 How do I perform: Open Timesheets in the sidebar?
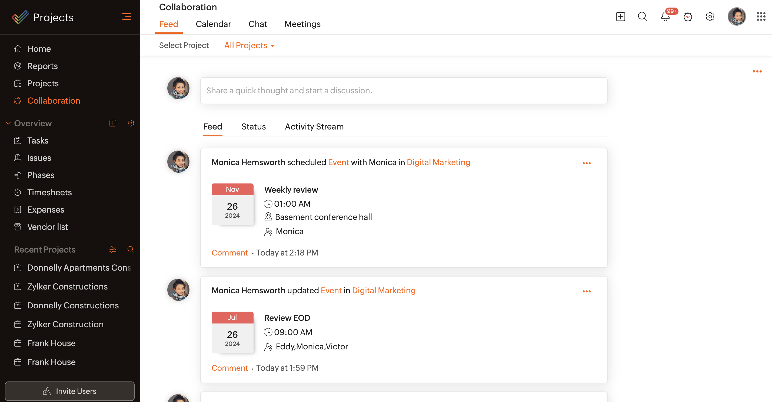pos(49,192)
